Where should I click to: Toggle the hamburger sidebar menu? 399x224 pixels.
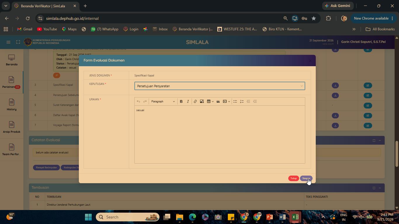8,42
